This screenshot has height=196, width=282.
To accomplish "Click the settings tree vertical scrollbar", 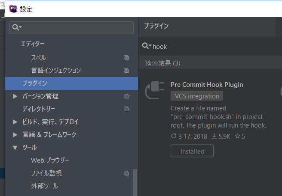I will point(135,182).
